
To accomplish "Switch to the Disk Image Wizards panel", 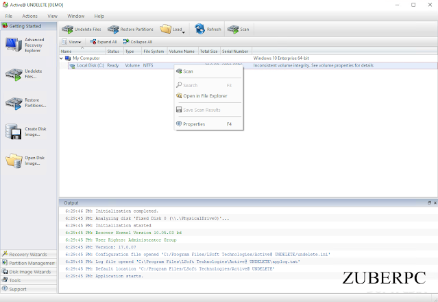I will pyautogui.click(x=29, y=272).
